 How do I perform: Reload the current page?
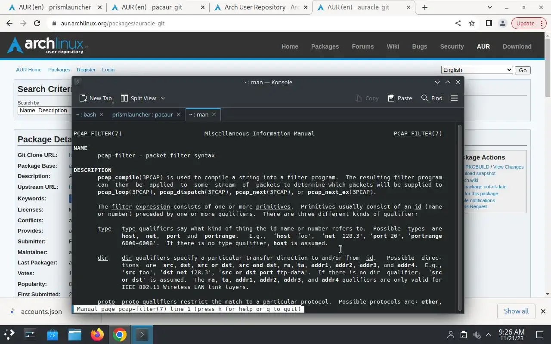37,23
